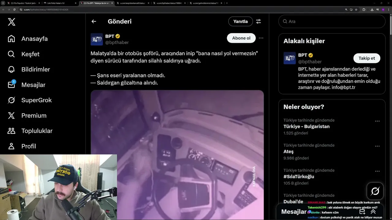Screen dimensions: 392x220
Task: Click the Neler oluyor? heading
Action: (x=304, y=107)
